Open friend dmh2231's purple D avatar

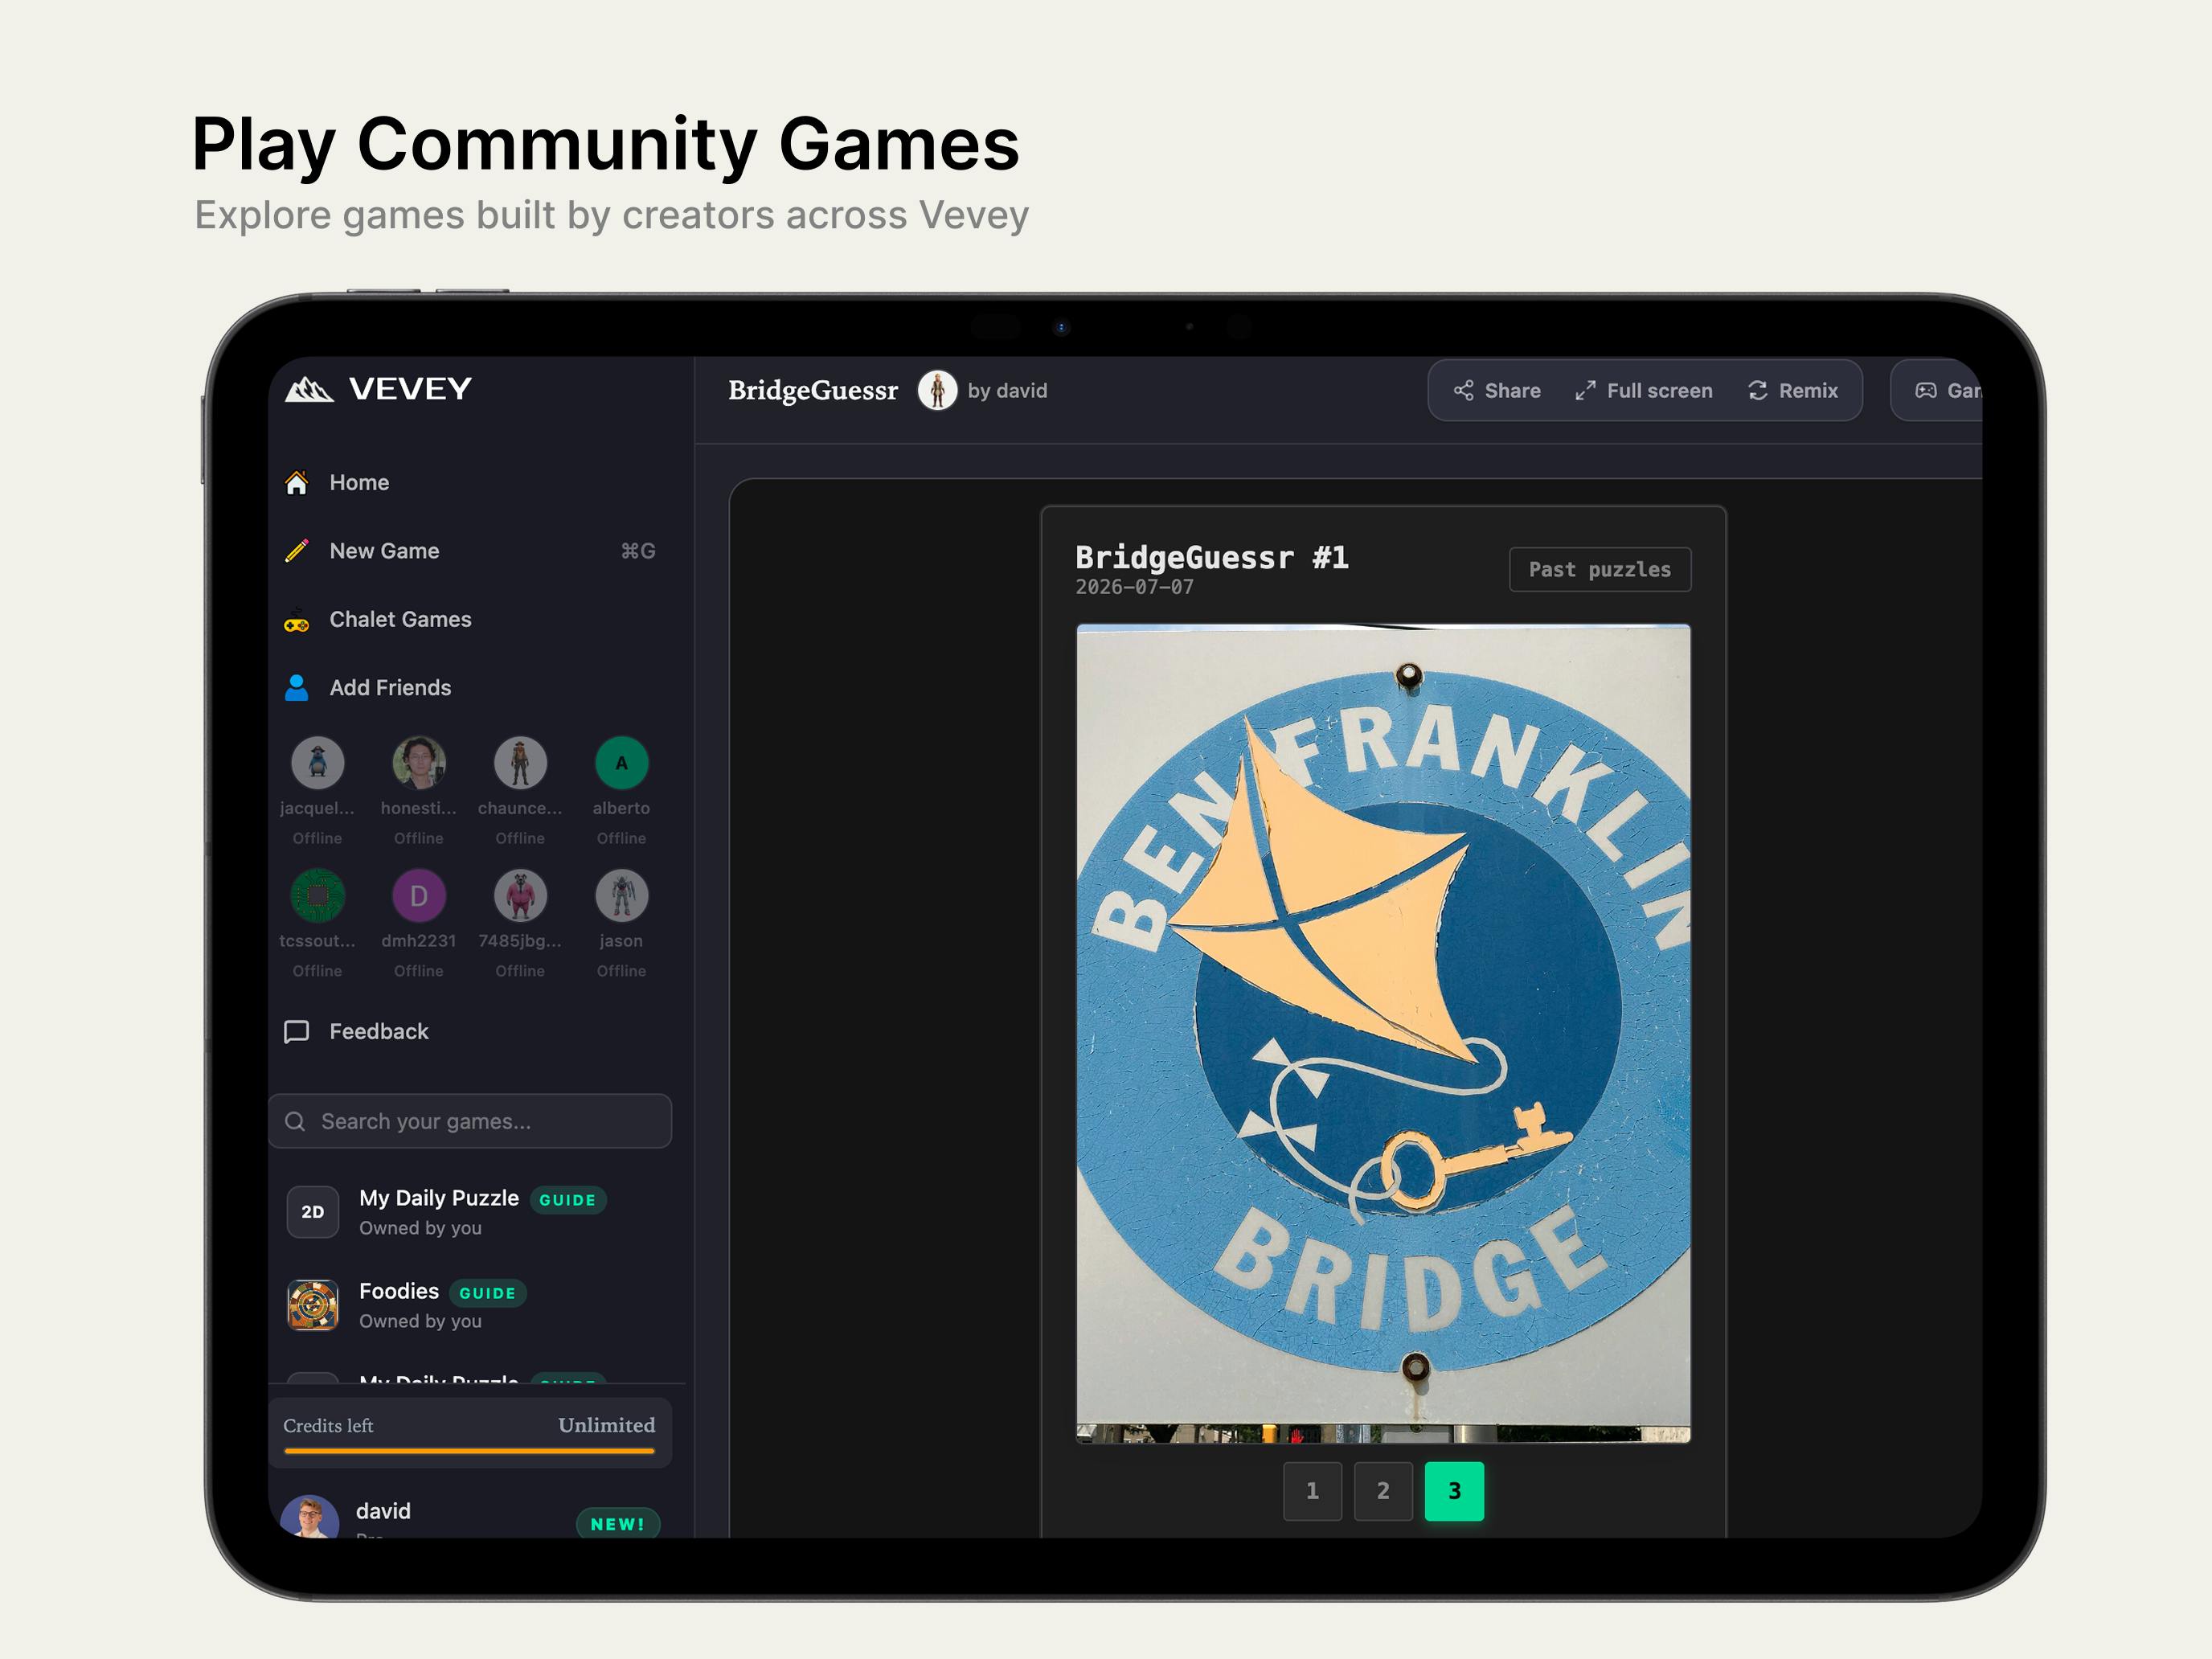point(419,896)
